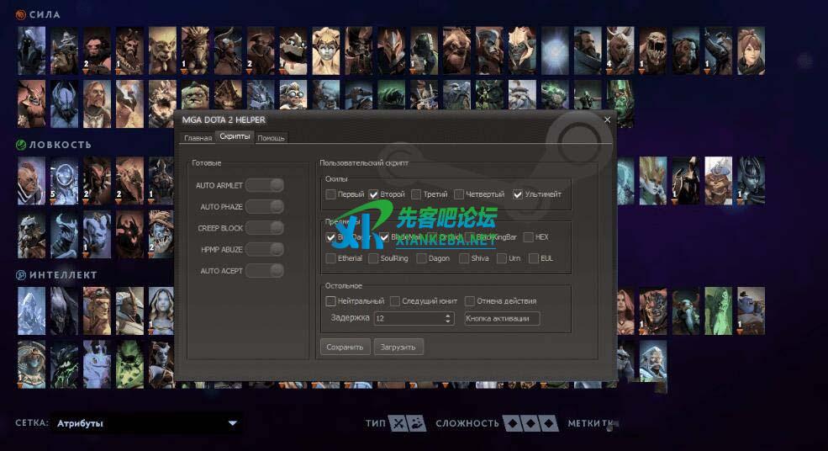The height and width of the screenshot is (451, 828).
Task: Turn on the AUTO ACEPT switch
Action: coord(264,270)
